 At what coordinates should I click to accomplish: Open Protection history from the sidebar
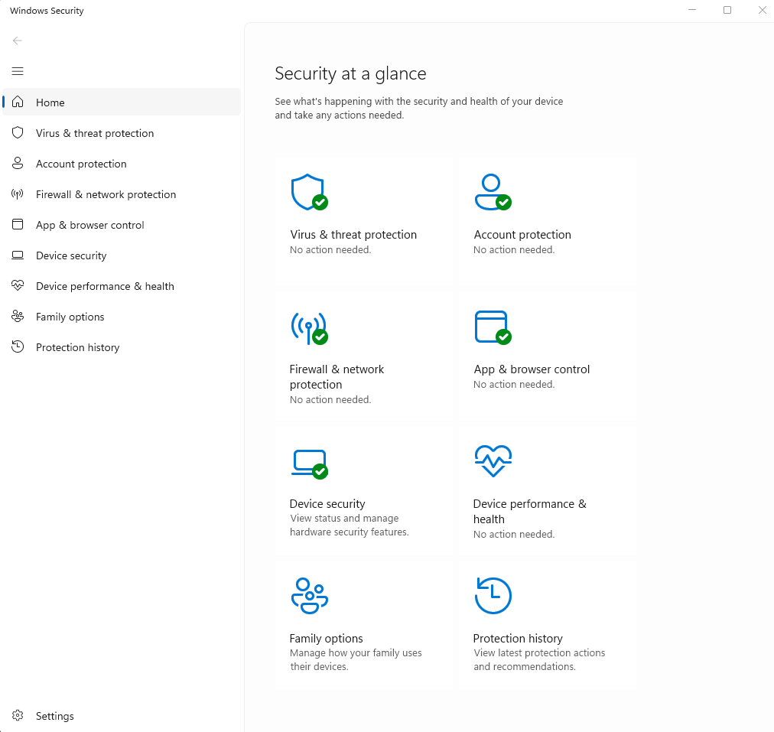click(122, 347)
